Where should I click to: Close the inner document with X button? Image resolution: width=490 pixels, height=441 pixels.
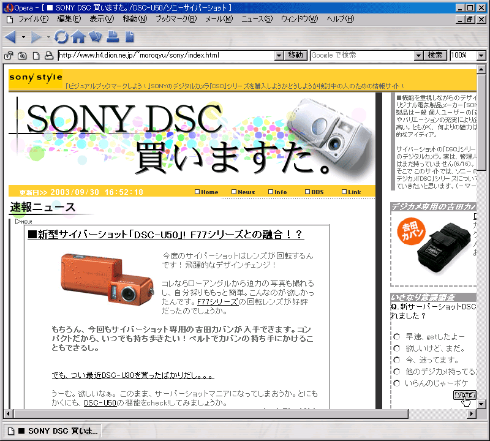pos(481,20)
